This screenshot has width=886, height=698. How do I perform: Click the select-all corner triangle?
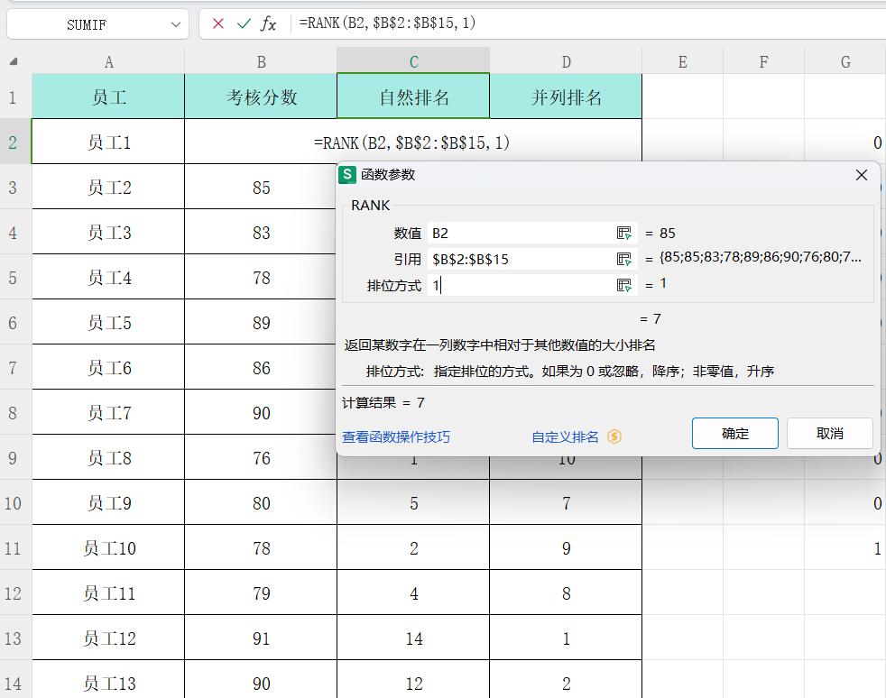14,61
